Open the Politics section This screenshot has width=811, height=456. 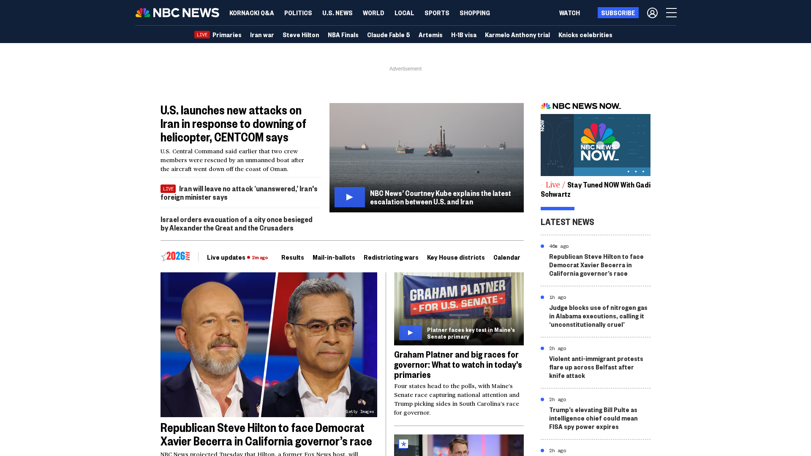pyautogui.click(x=298, y=13)
